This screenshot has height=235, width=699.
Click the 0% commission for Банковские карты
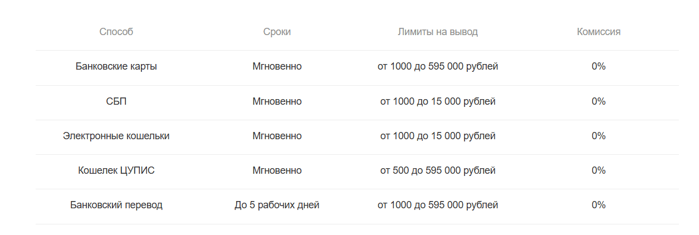tap(599, 66)
